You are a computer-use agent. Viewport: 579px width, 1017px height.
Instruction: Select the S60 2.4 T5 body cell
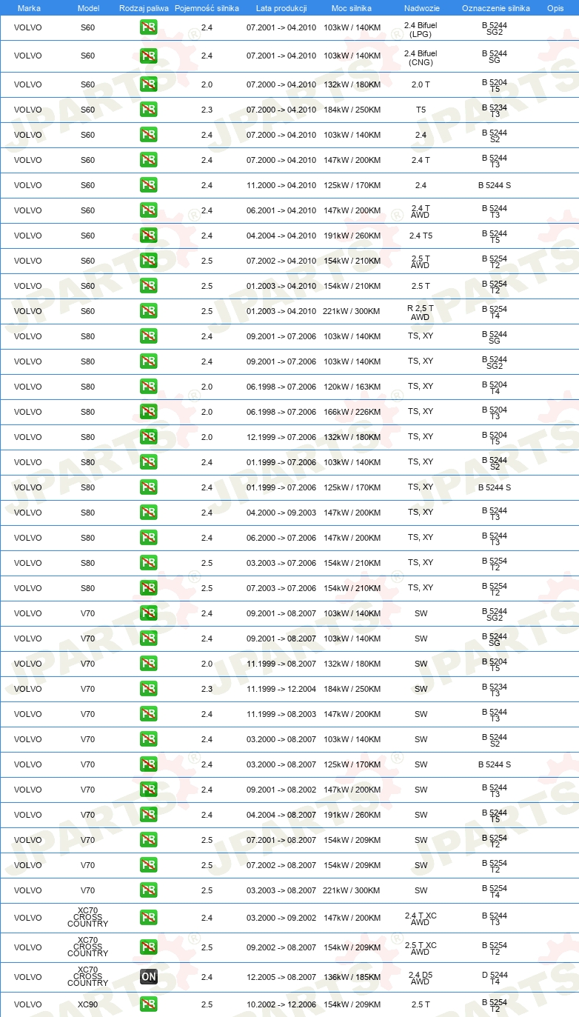click(x=421, y=236)
